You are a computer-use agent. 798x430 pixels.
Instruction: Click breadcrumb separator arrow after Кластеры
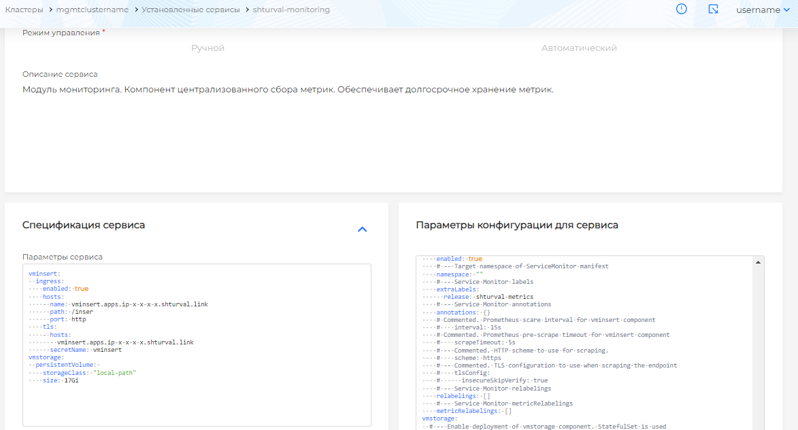[50, 10]
